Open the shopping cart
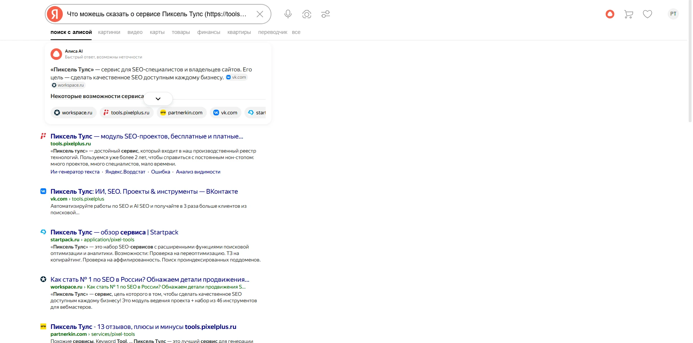The height and width of the screenshot is (343, 693). pos(628,14)
